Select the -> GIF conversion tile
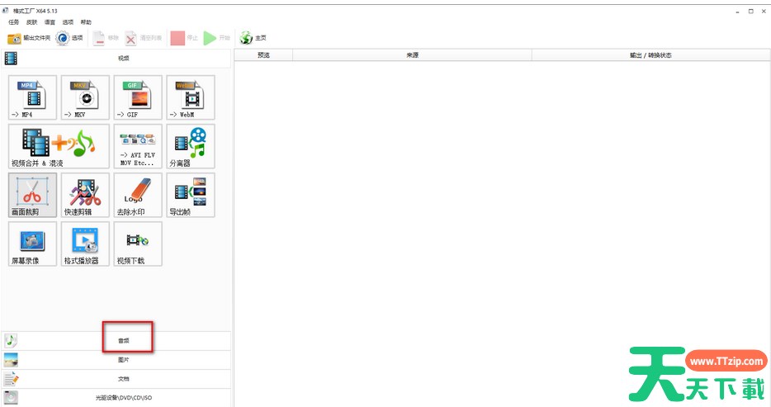 (138, 97)
